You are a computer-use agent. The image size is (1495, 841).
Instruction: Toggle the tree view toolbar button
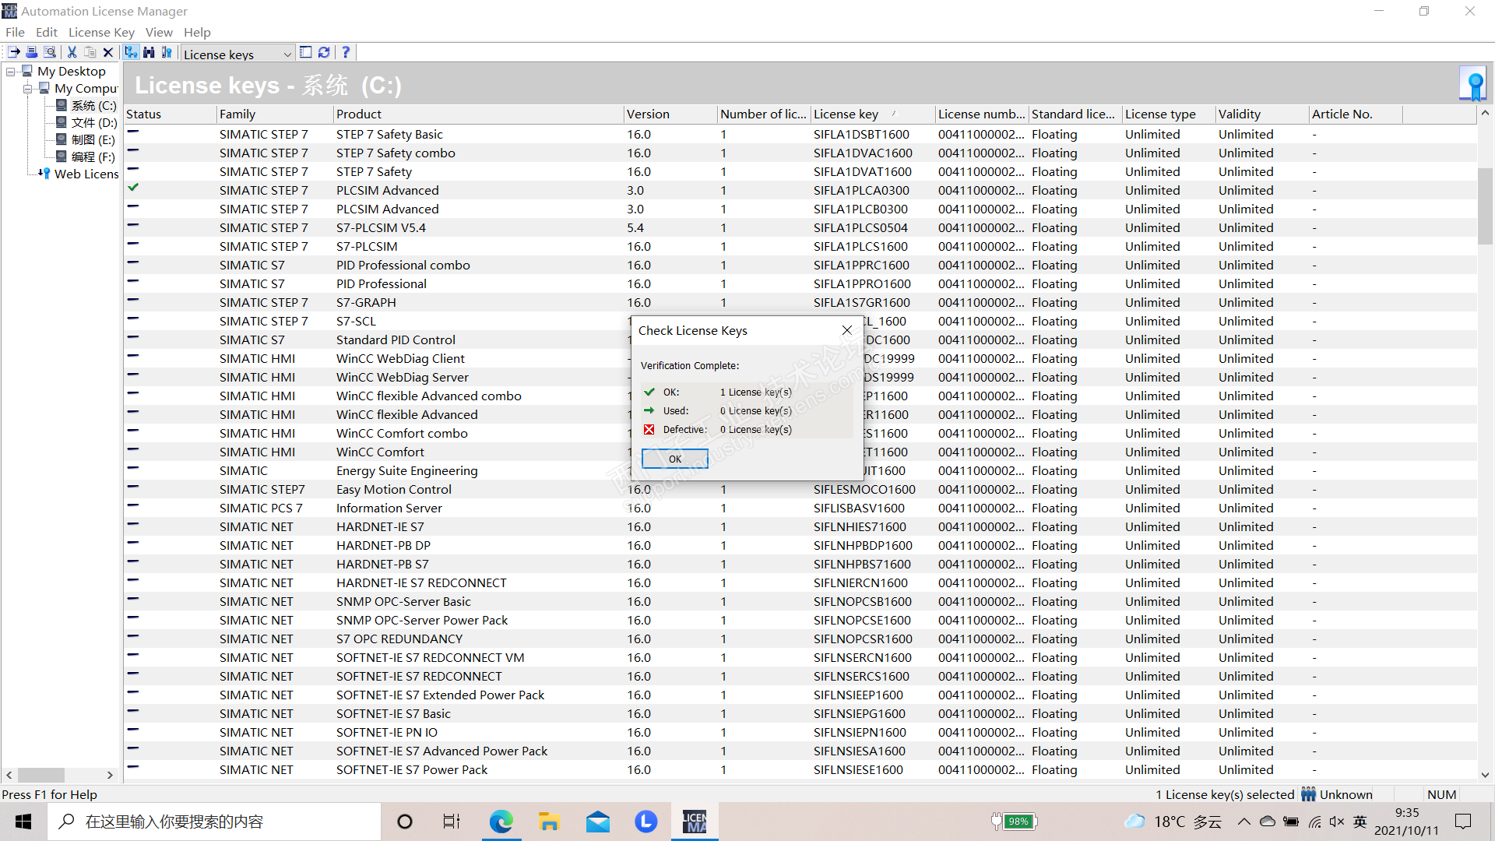click(x=131, y=52)
